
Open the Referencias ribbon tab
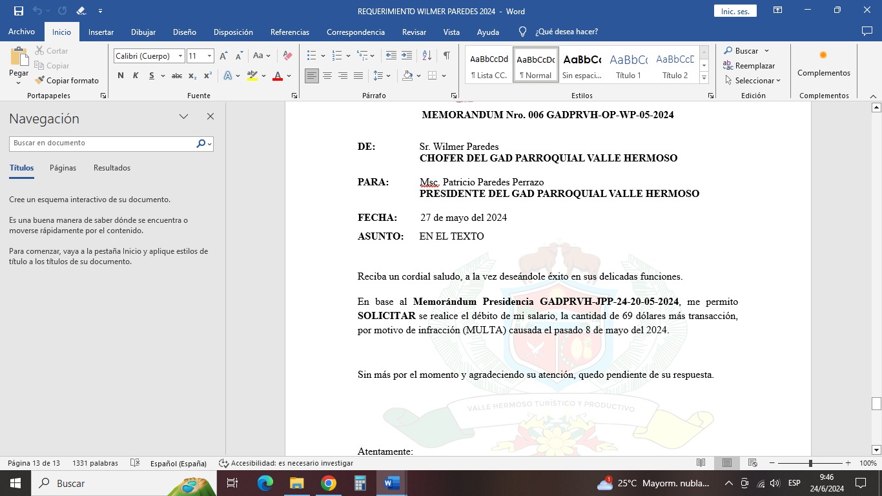(289, 32)
